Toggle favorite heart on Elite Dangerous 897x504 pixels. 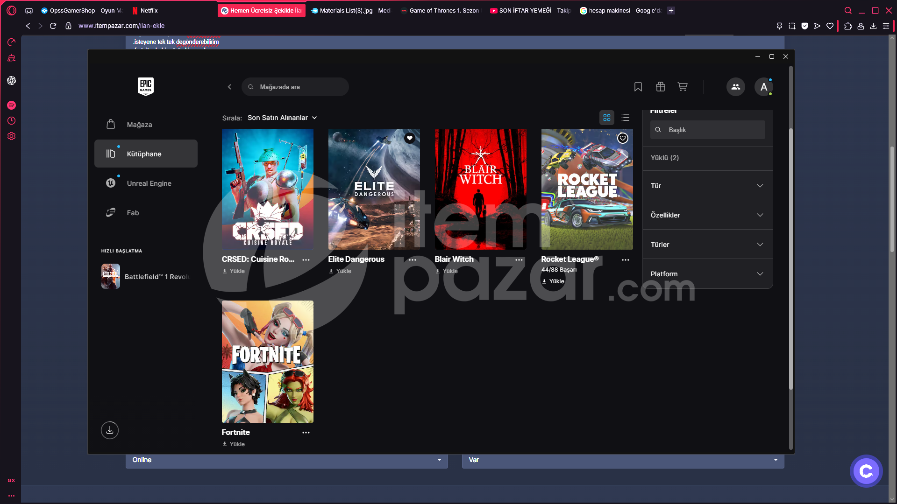point(410,138)
